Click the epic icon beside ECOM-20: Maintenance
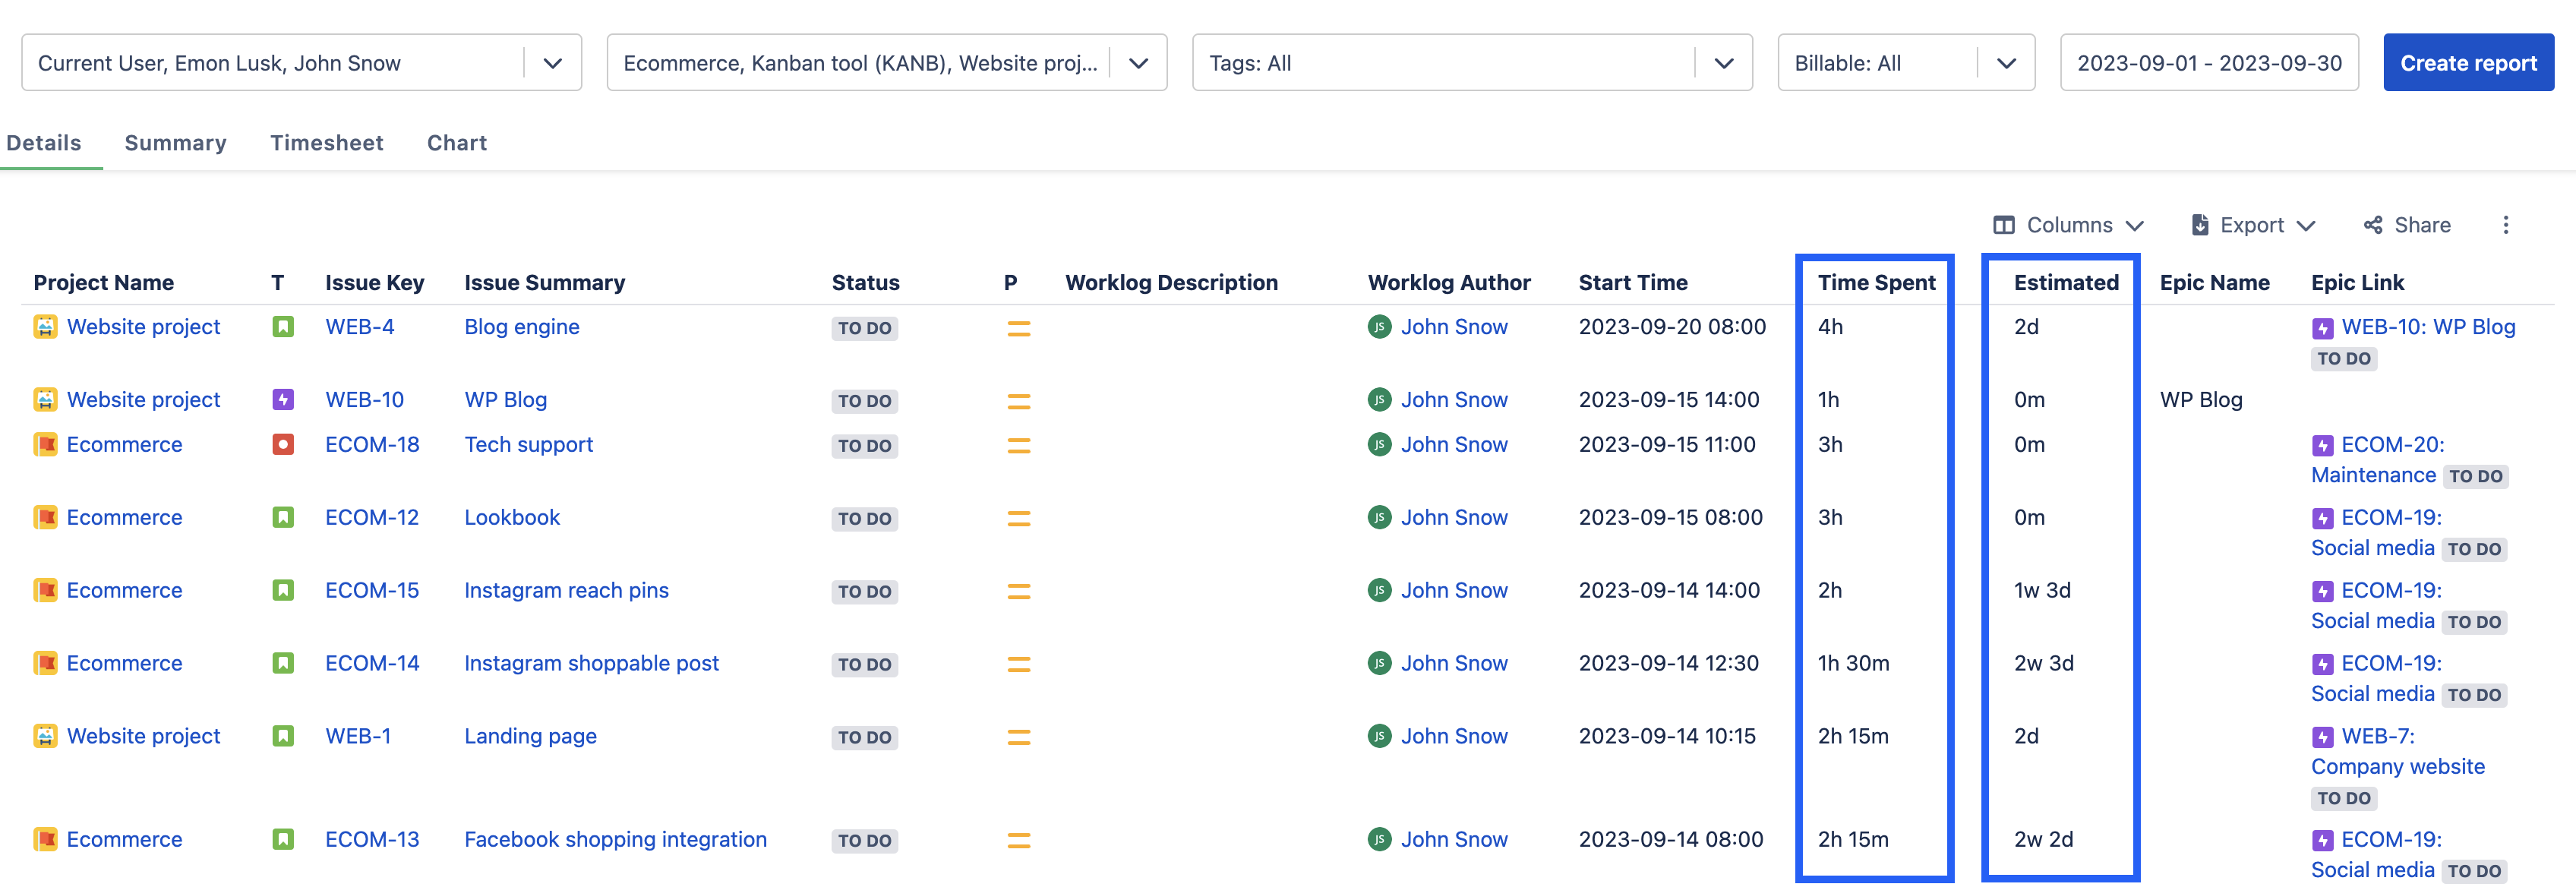The height and width of the screenshot is (887, 2576). (2322, 446)
